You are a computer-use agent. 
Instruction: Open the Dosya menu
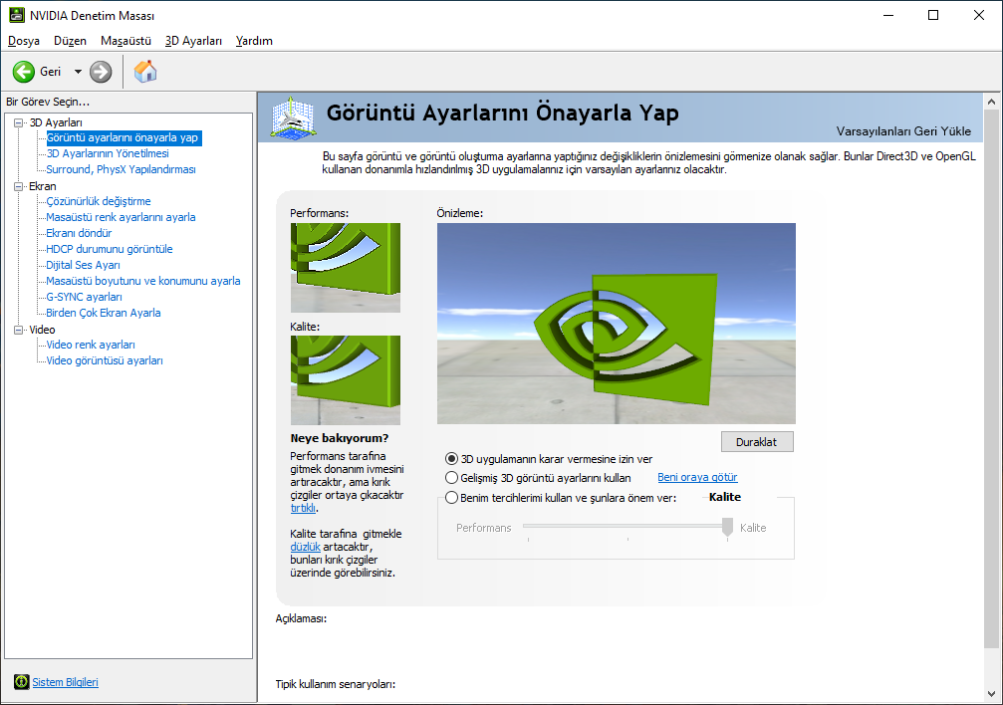point(24,41)
